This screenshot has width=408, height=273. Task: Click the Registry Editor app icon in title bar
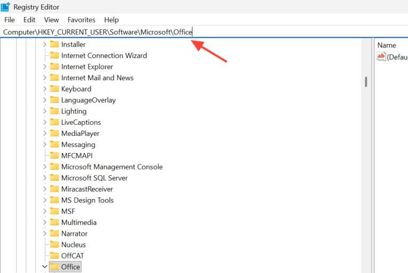[5, 7]
